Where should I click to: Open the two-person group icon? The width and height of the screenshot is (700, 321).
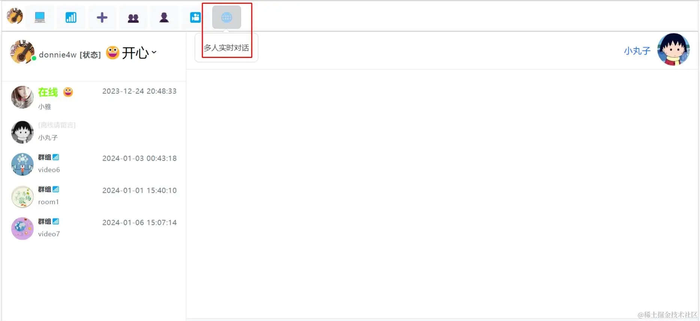click(133, 17)
